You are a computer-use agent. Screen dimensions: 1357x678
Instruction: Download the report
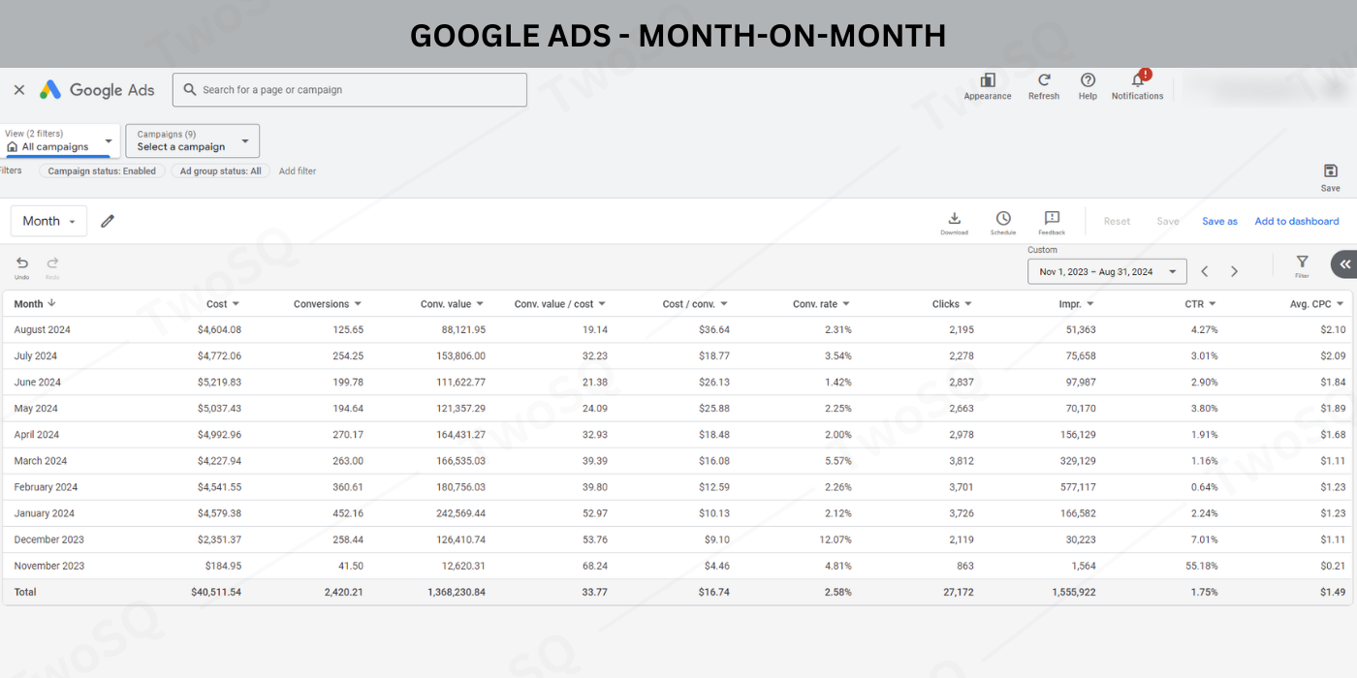point(954,220)
